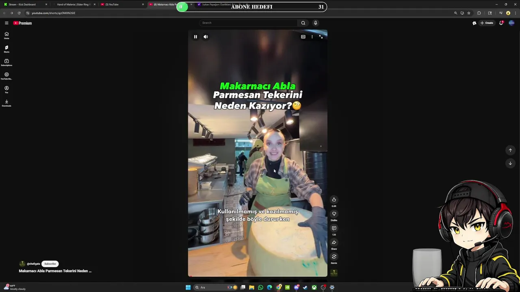Close the Hand of Malenia tab
Viewport: 520px width, 292px height.
tap(95, 4)
